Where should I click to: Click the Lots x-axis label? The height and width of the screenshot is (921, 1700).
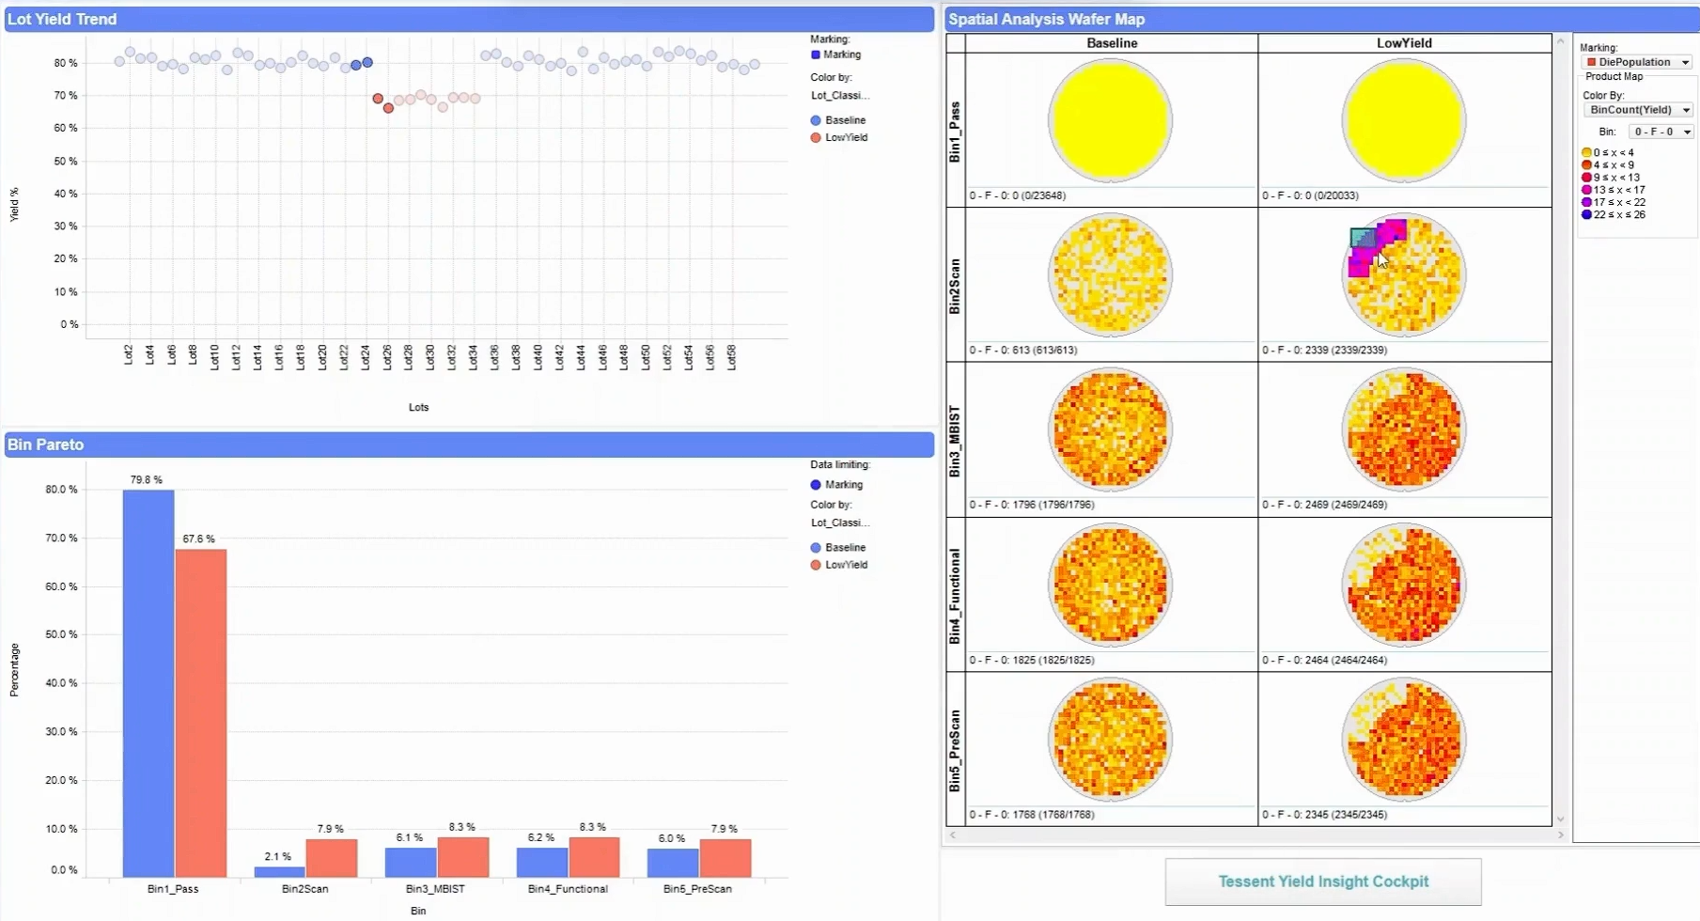coord(418,408)
